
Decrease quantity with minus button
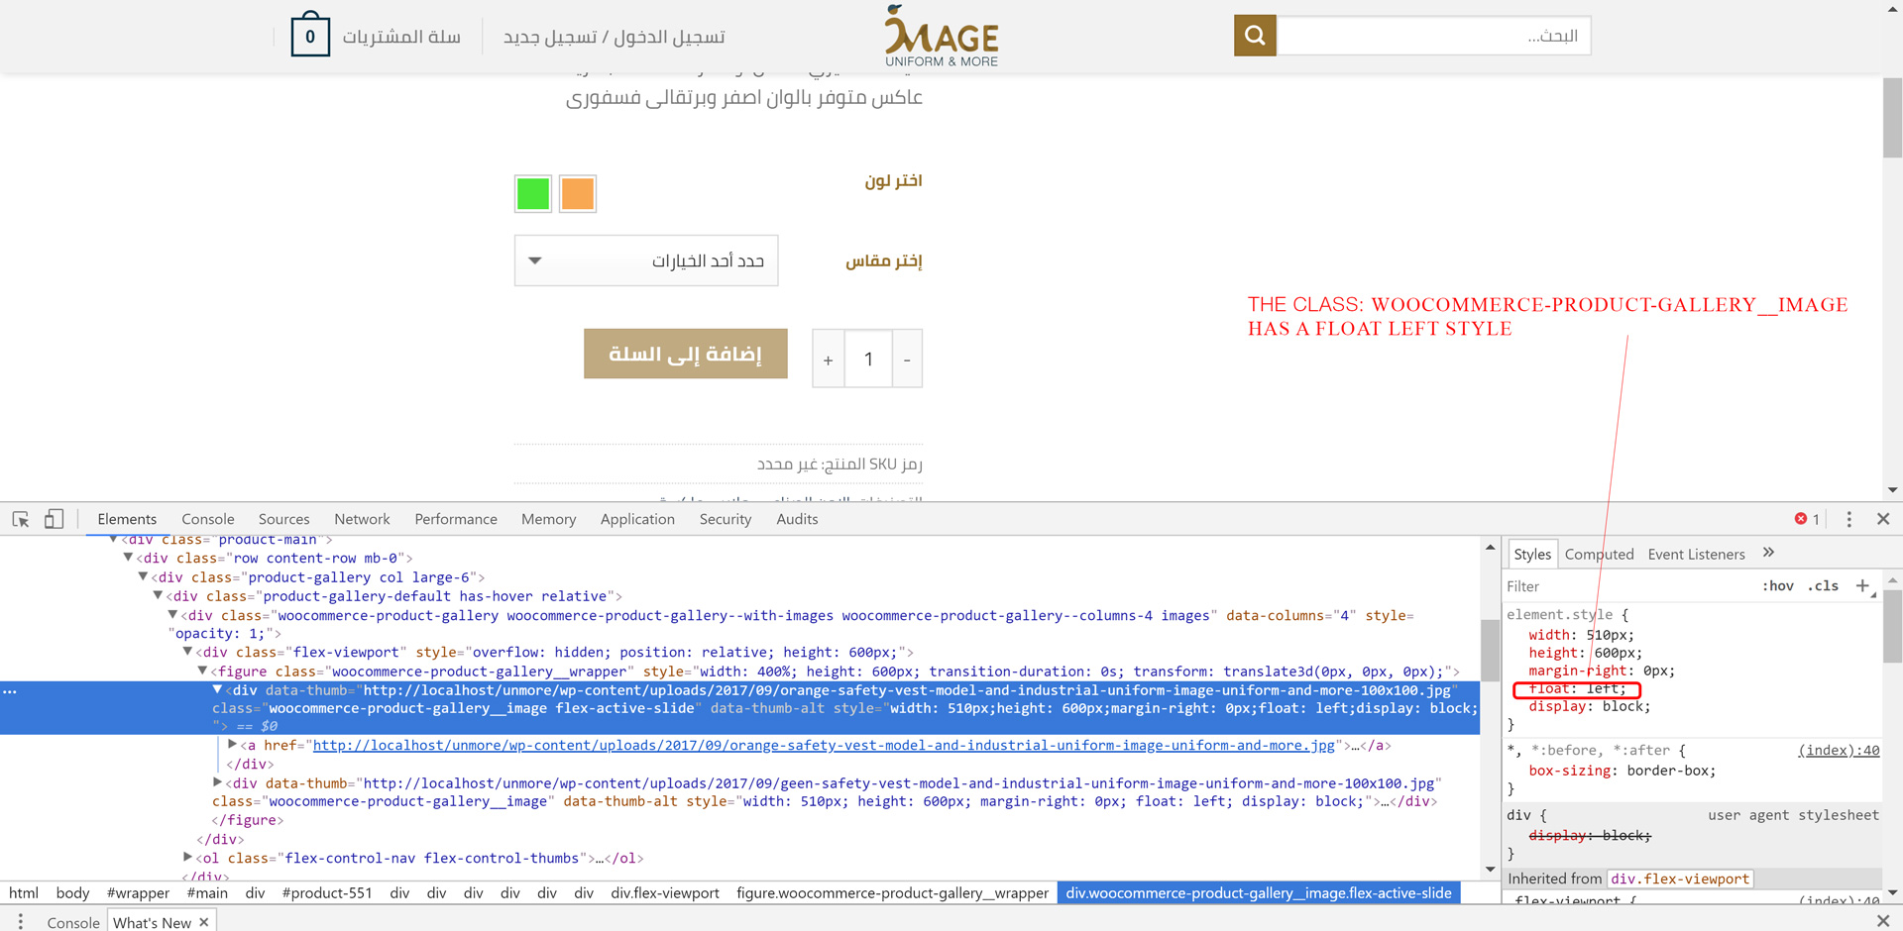pyautogui.click(x=907, y=360)
